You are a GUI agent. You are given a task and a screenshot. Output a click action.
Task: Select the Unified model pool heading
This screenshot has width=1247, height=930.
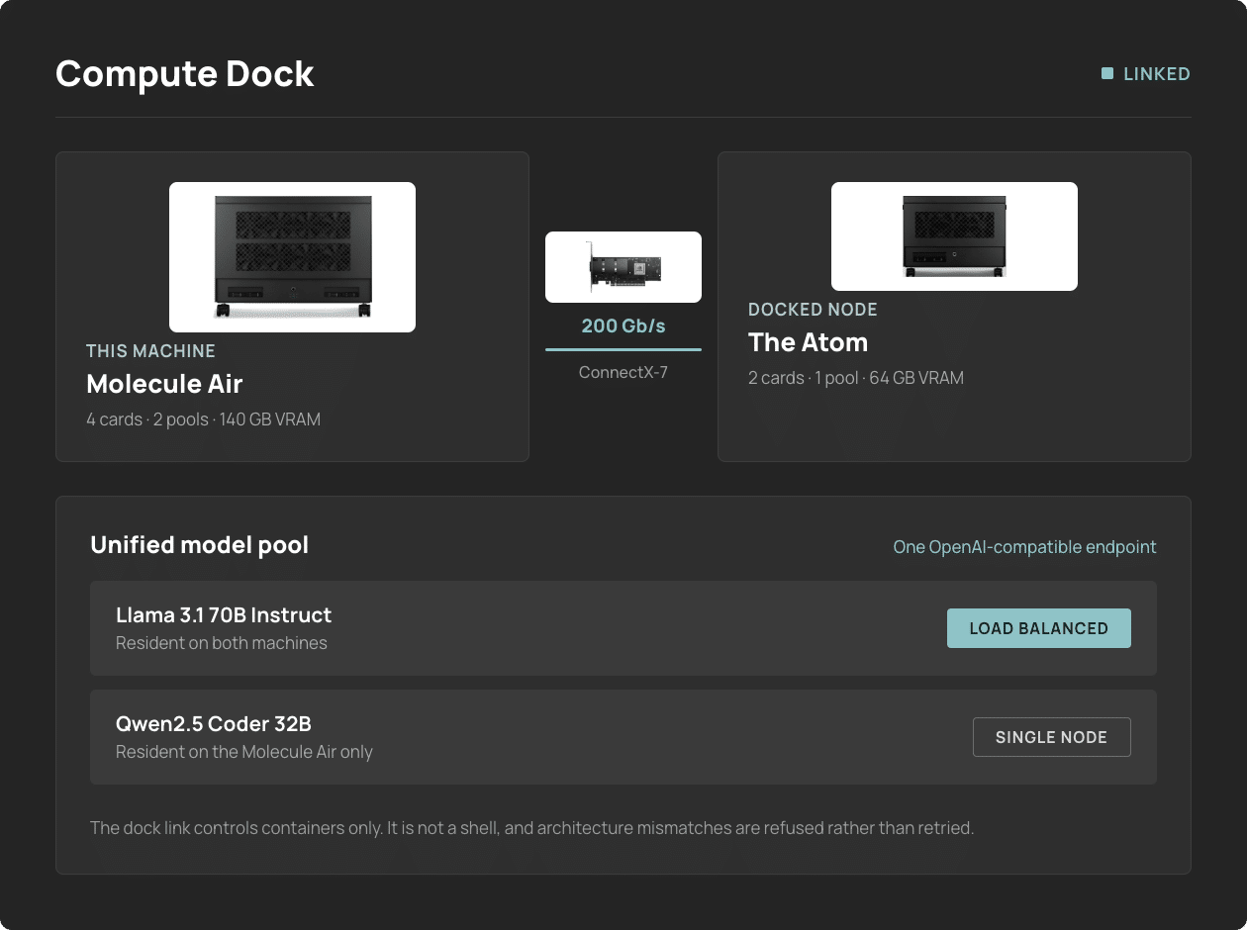pyautogui.click(x=199, y=545)
